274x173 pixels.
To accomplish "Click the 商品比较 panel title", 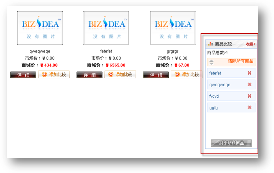I will coord(223,44).
